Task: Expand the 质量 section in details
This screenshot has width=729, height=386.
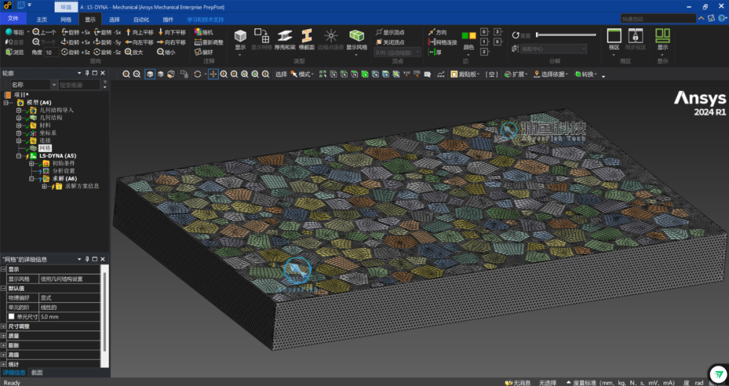Action: point(3,335)
